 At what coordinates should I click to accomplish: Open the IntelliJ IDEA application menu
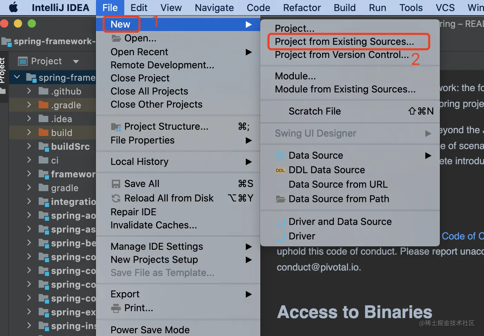60,8
